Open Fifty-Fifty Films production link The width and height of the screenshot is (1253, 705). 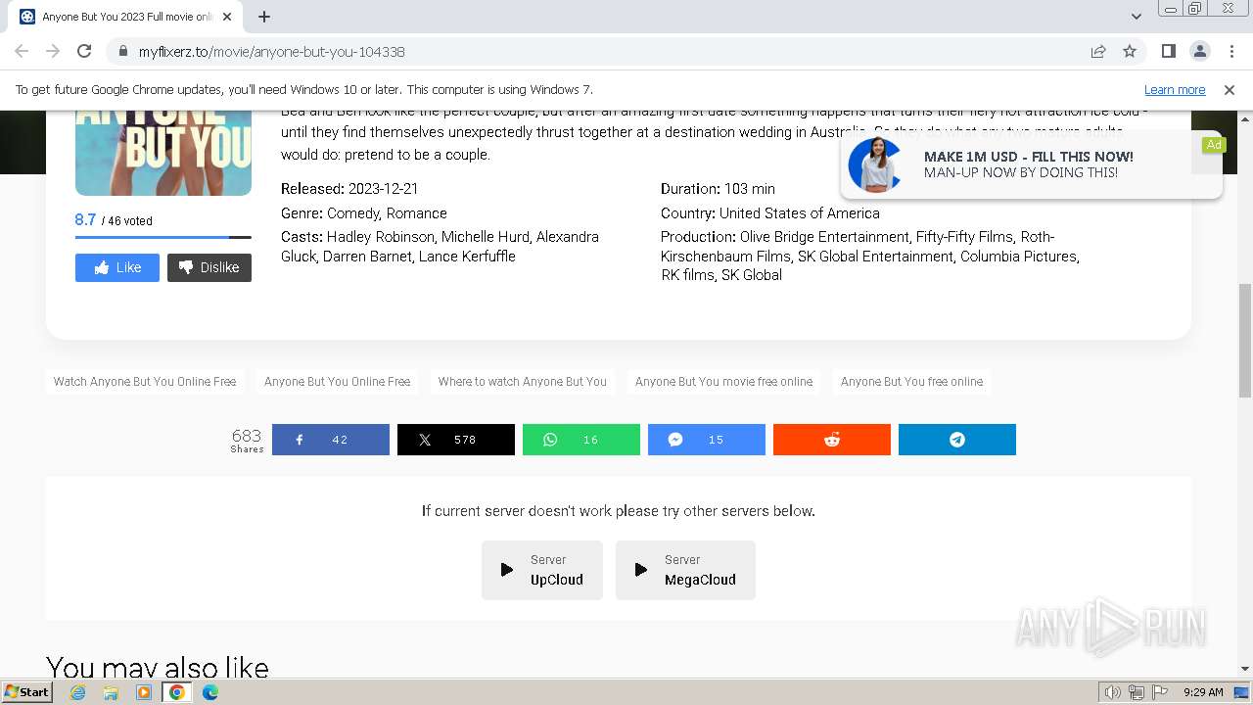[964, 237]
